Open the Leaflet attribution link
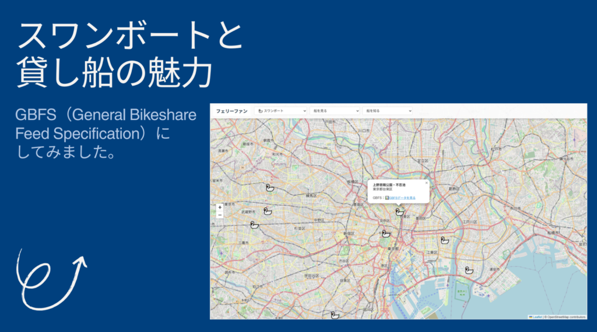597x332 pixels. [x=536, y=317]
